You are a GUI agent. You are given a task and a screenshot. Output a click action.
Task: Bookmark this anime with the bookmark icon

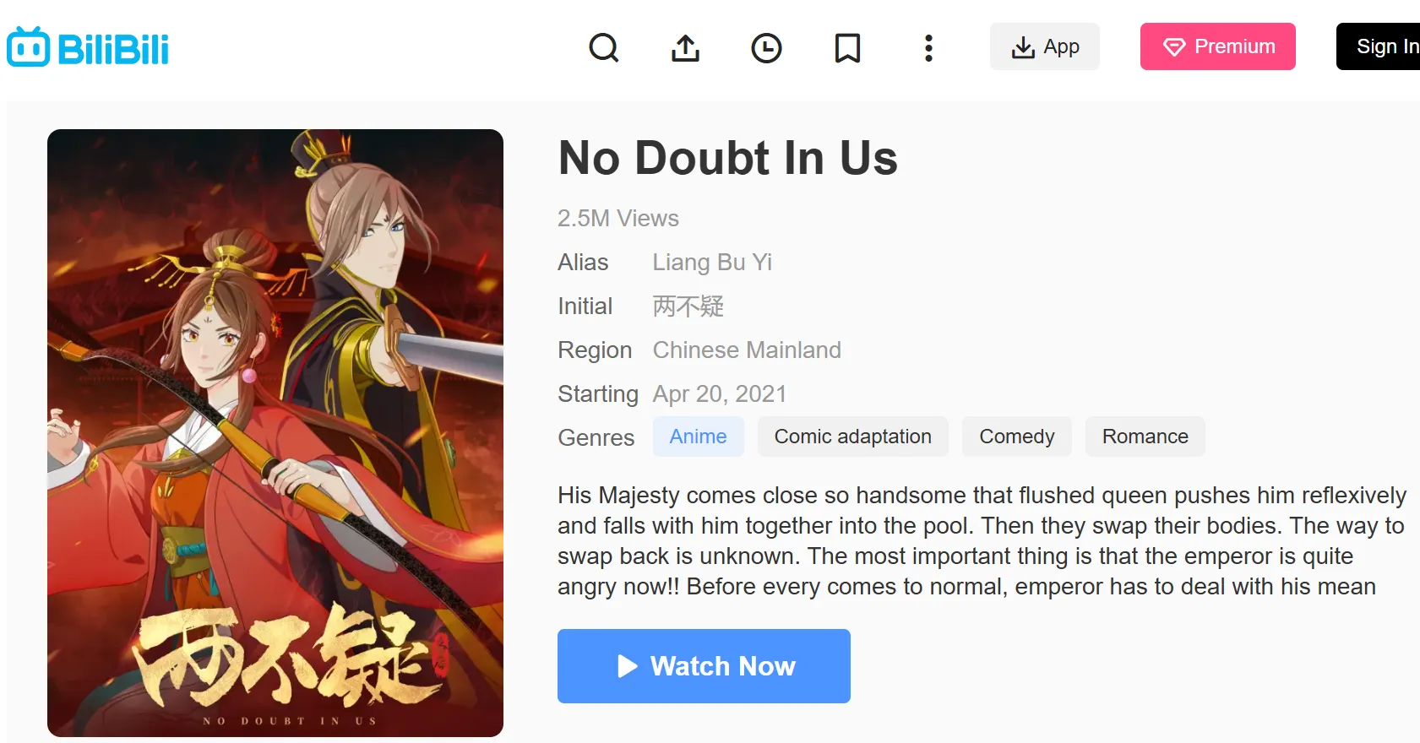coord(847,47)
